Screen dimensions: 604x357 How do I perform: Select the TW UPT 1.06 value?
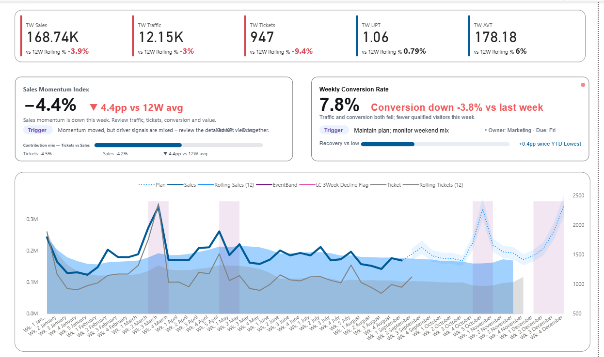pos(375,37)
